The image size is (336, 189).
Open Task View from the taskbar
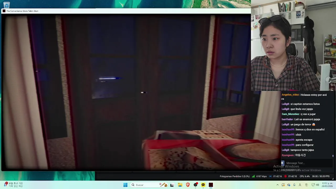(172, 185)
